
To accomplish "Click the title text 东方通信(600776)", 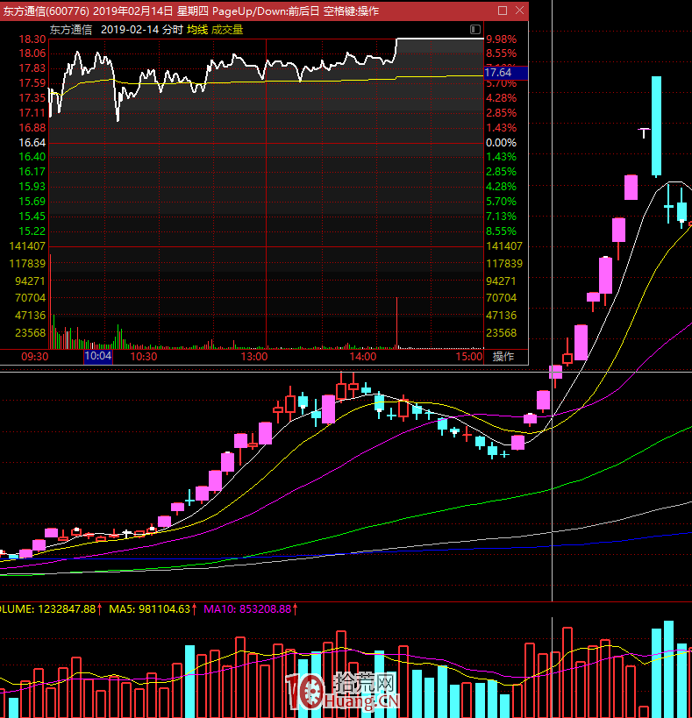I will [x=46, y=11].
